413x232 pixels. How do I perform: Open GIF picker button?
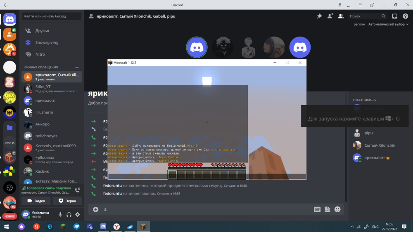tap(317, 209)
